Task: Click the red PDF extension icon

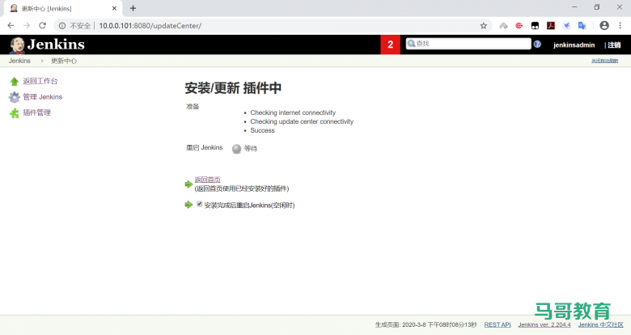Action: point(551,26)
